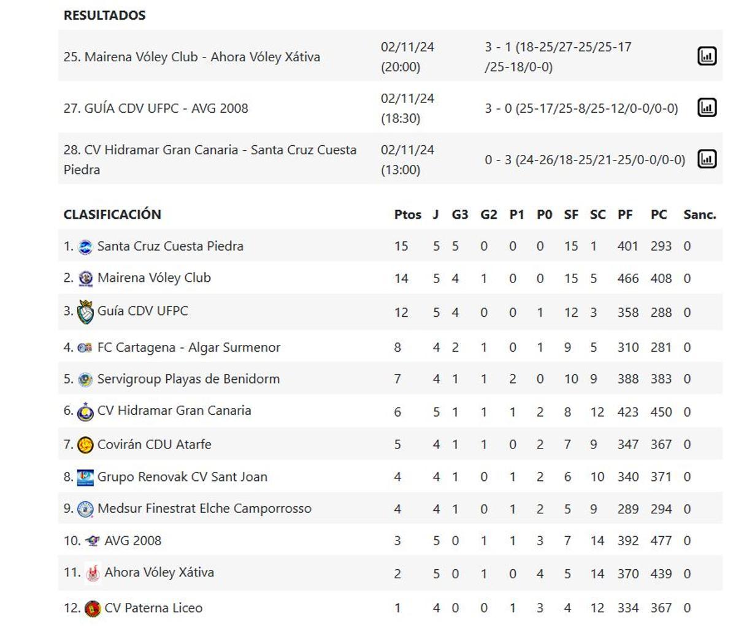Open the Covirán CDU Atarfe club emblem
This screenshot has width=736, height=628.
(86, 444)
